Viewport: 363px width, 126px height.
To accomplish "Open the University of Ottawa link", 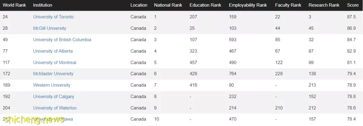I will pos(53,119).
